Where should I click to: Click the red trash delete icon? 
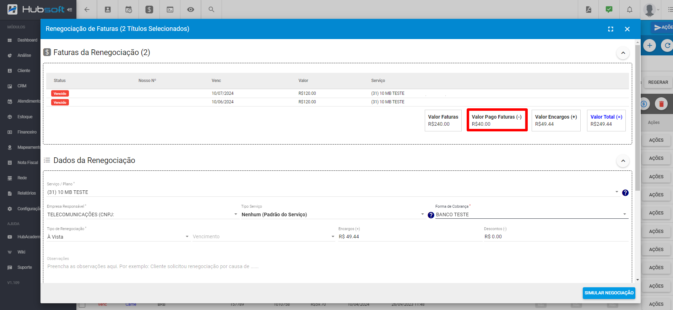[x=661, y=104]
